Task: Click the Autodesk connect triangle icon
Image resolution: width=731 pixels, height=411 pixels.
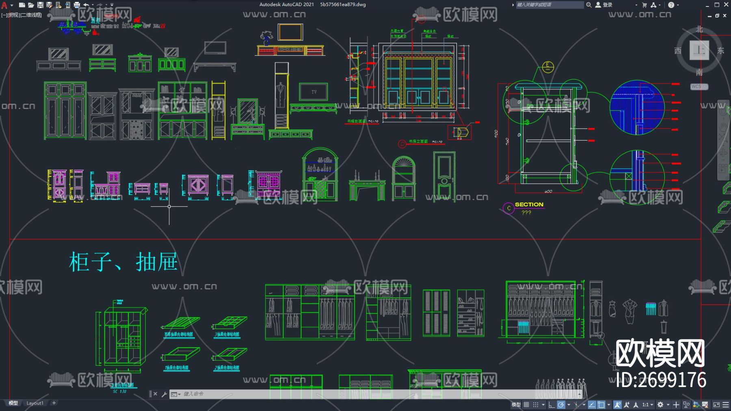Action: [653, 5]
